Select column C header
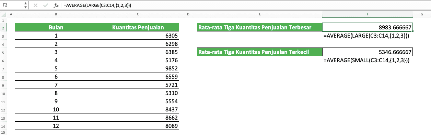The image size is (431, 135). pos(138,14)
